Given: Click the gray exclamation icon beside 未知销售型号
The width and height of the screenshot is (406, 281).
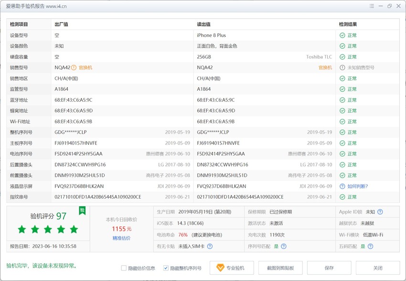Looking at the screenshot, I should [x=342, y=67].
